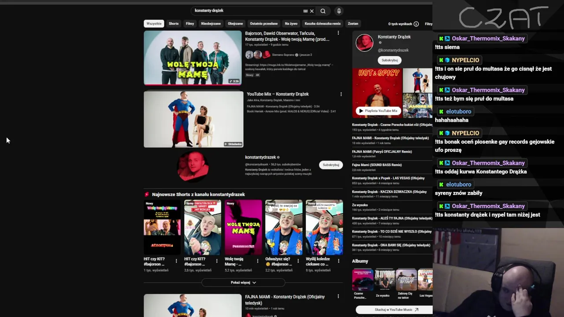This screenshot has width=564, height=317.
Task: Open 'FAJNA MAMI (Oficjalny teledysk)' side panel track
Action: tap(390, 140)
